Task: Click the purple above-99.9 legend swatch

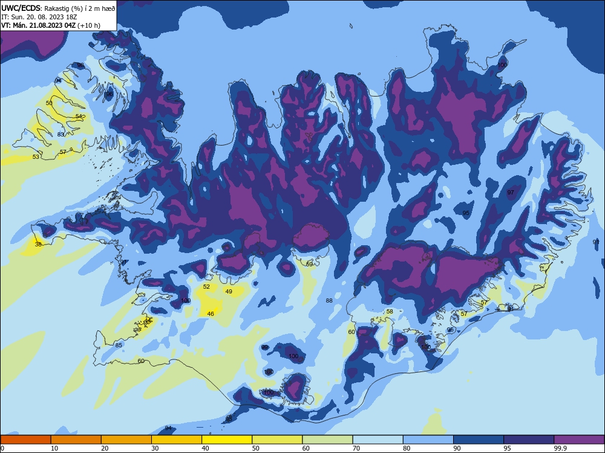Action: coord(579,440)
